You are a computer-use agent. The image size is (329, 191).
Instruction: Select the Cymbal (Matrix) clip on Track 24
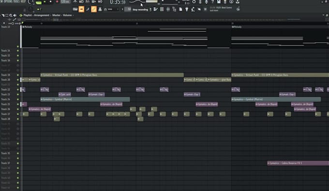85,100
